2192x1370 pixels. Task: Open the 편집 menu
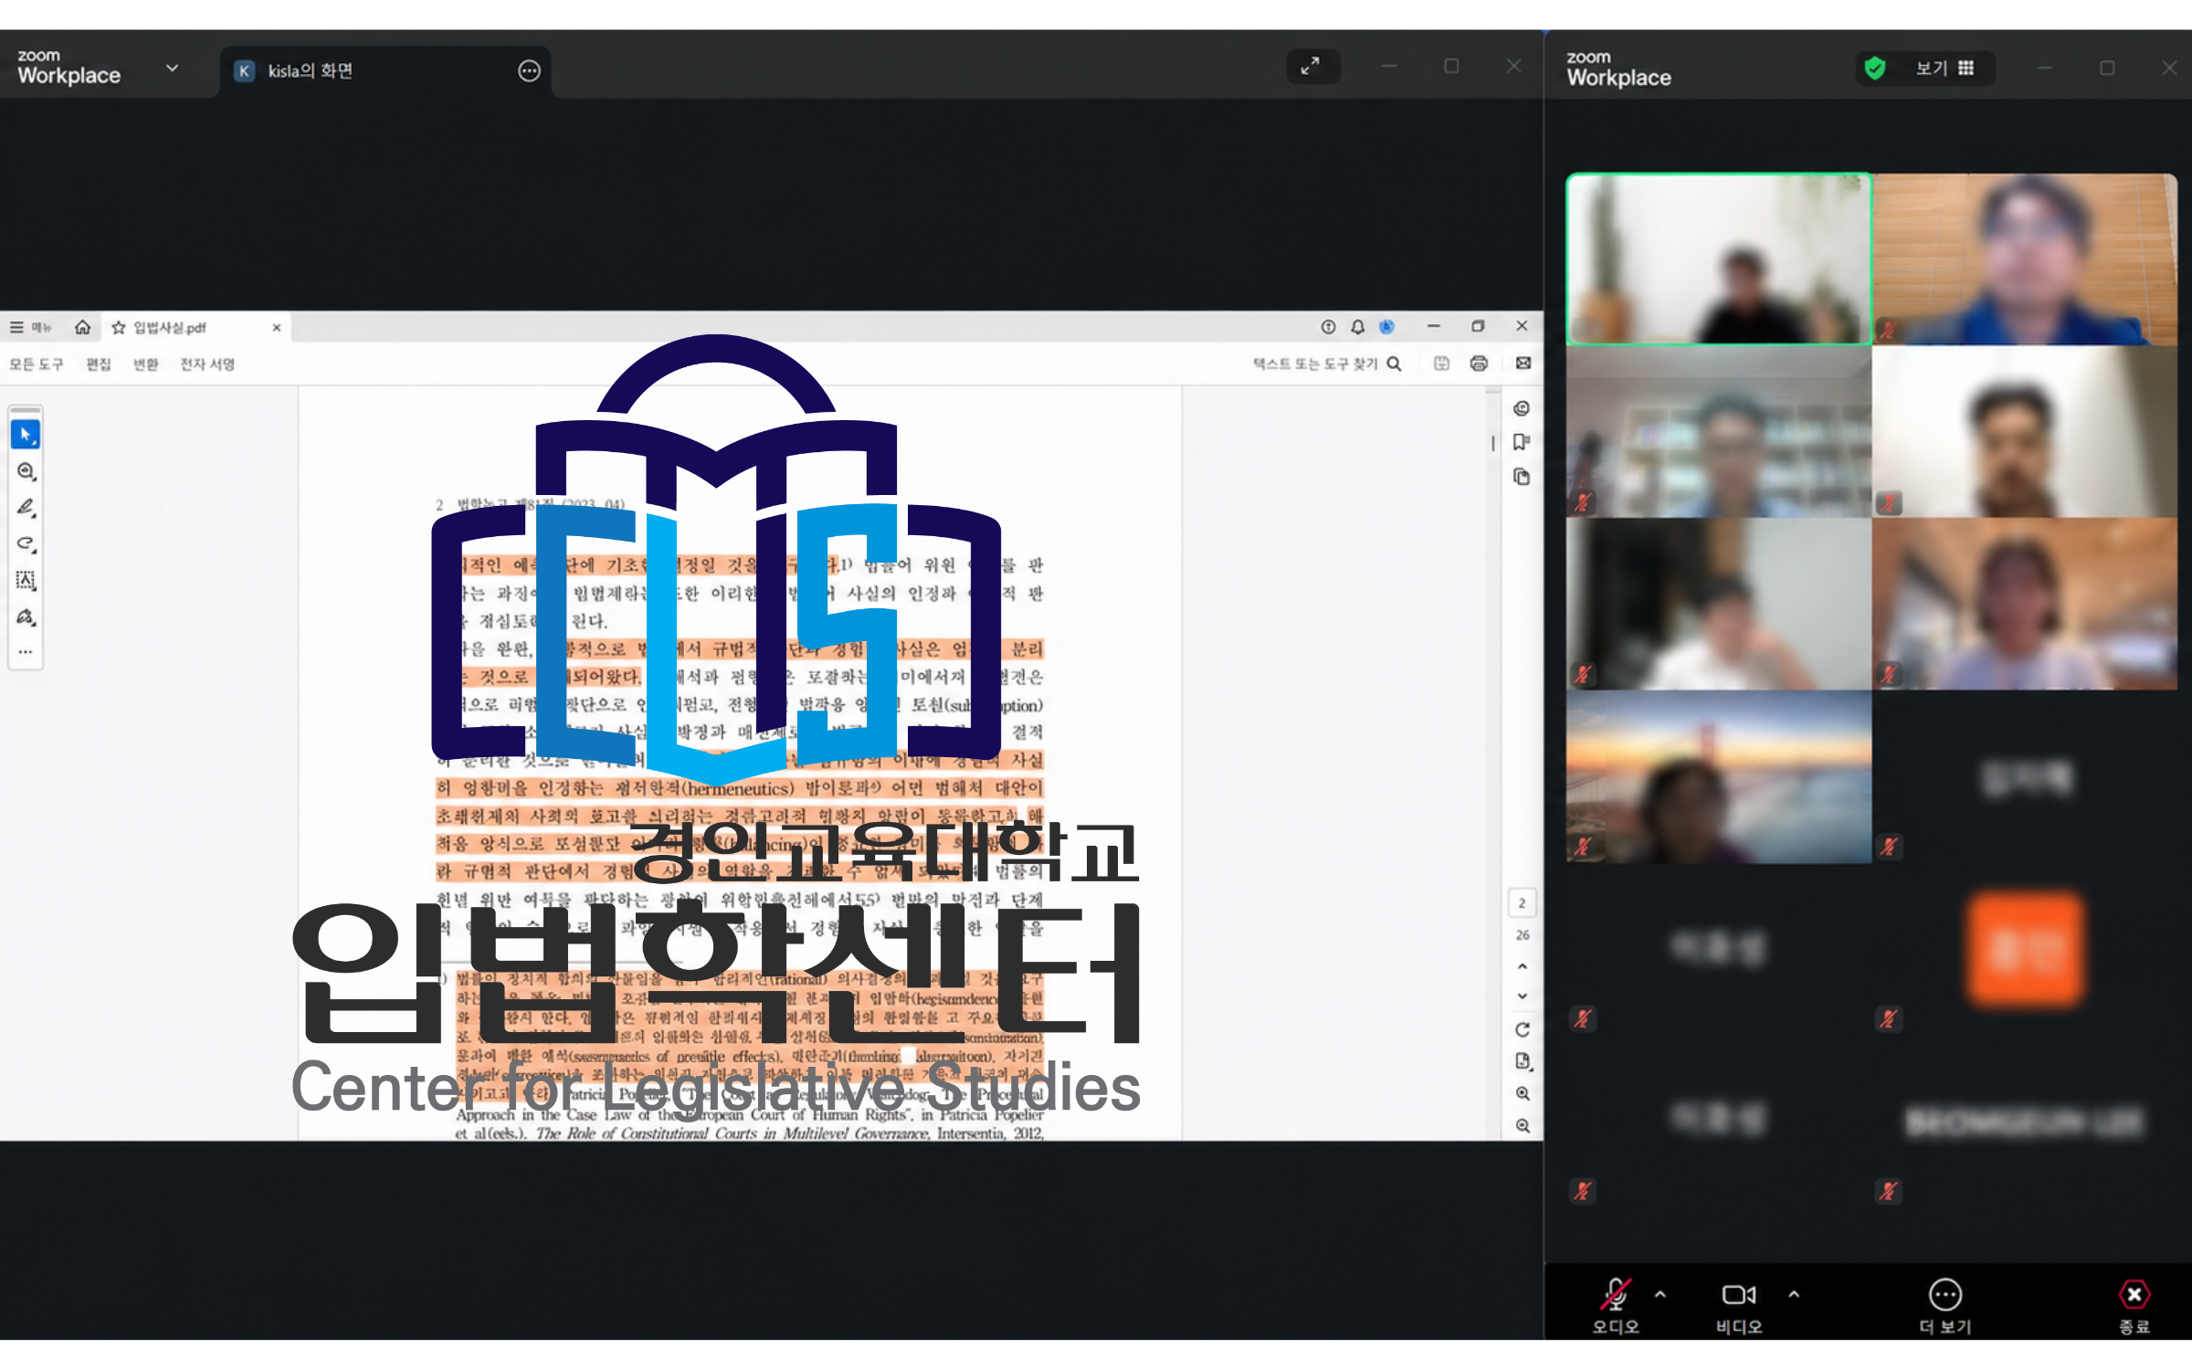click(99, 364)
